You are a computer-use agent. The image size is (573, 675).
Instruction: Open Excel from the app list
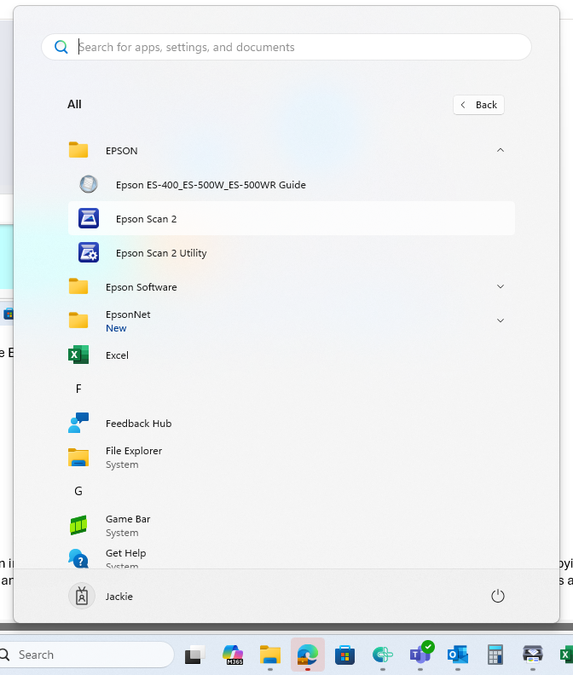292,355
